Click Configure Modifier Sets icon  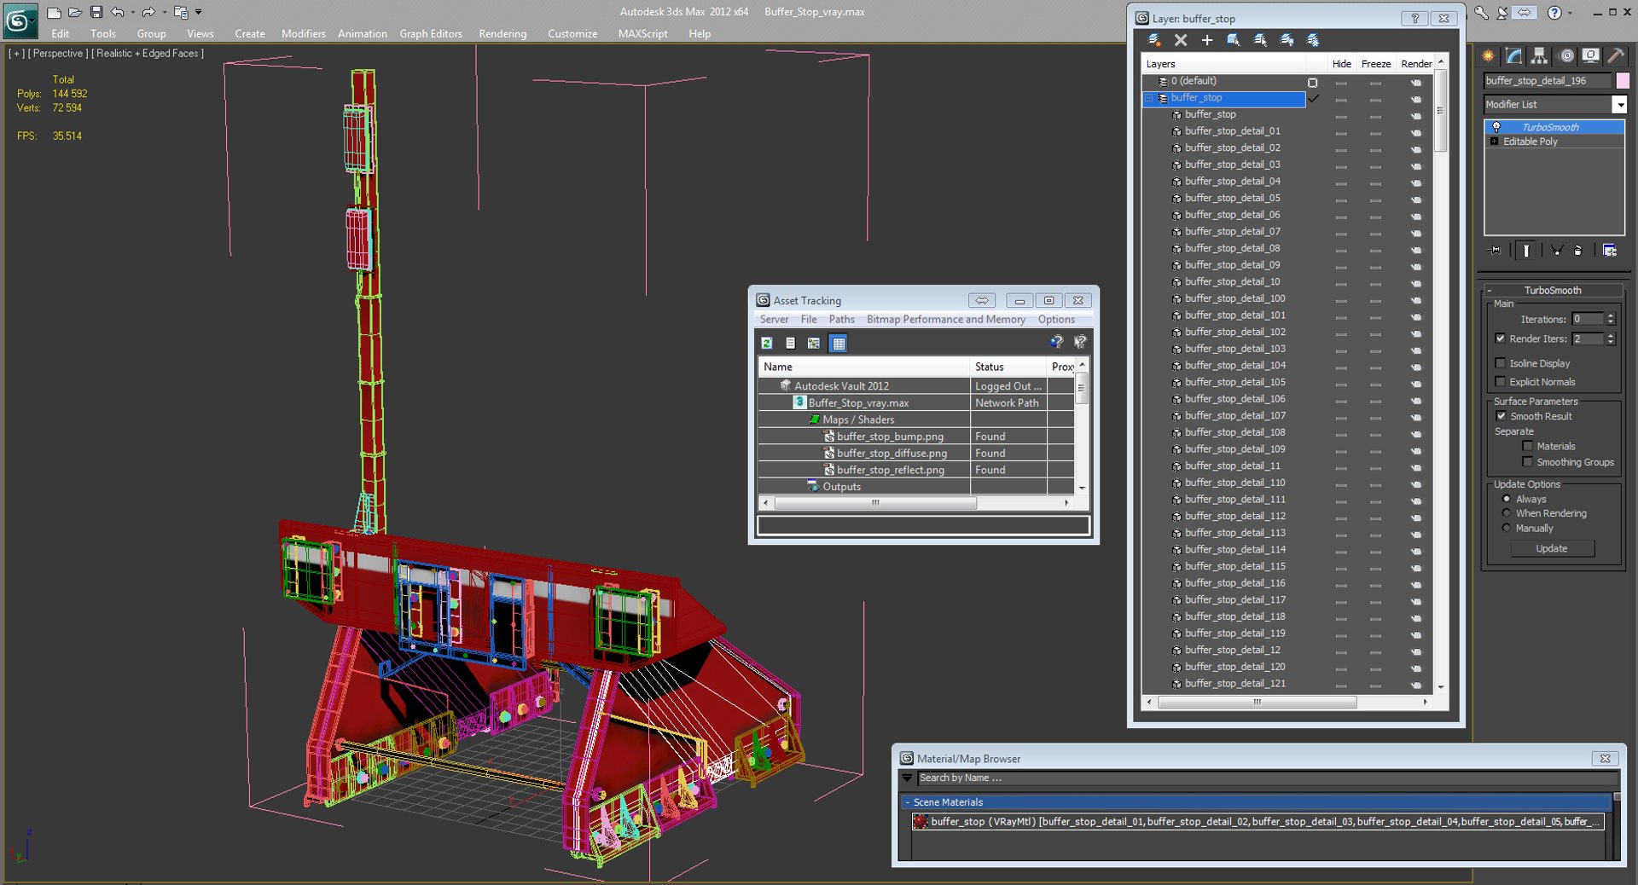[x=1610, y=251]
